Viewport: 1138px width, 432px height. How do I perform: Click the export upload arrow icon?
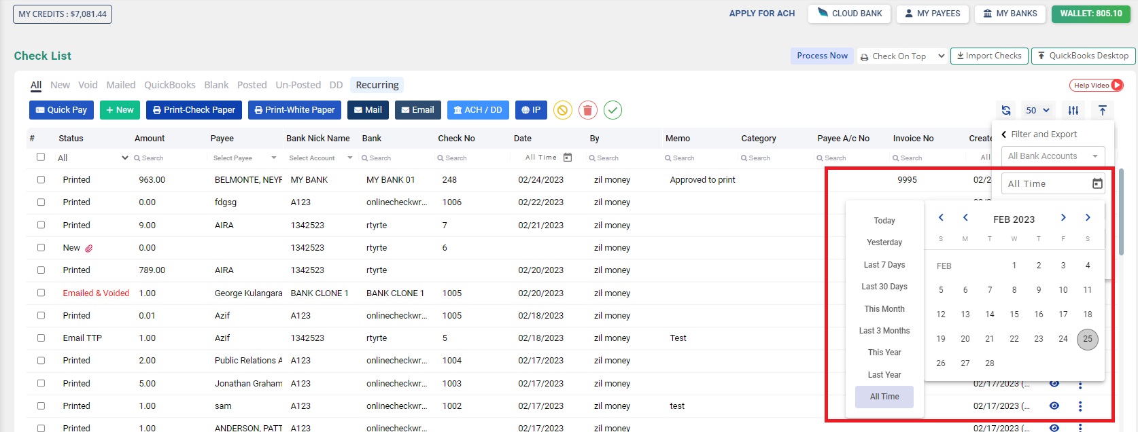coord(1102,110)
